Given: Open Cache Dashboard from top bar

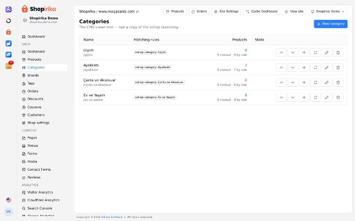Looking at the screenshot, I should tap(261, 11).
